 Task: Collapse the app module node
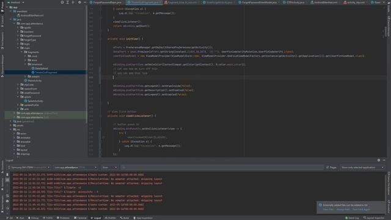7,7
